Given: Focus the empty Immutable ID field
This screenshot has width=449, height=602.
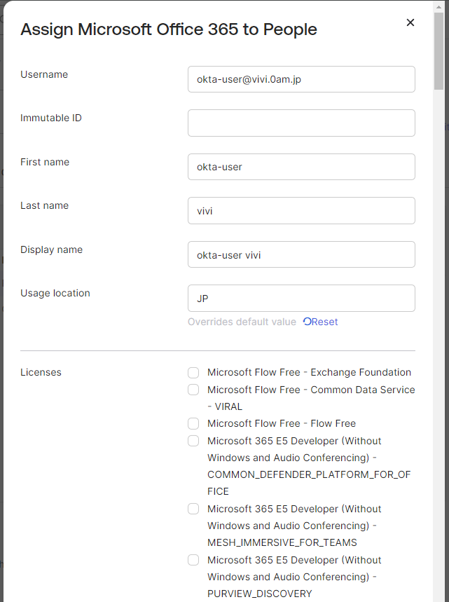Looking at the screenshot, I should point(301,123).
